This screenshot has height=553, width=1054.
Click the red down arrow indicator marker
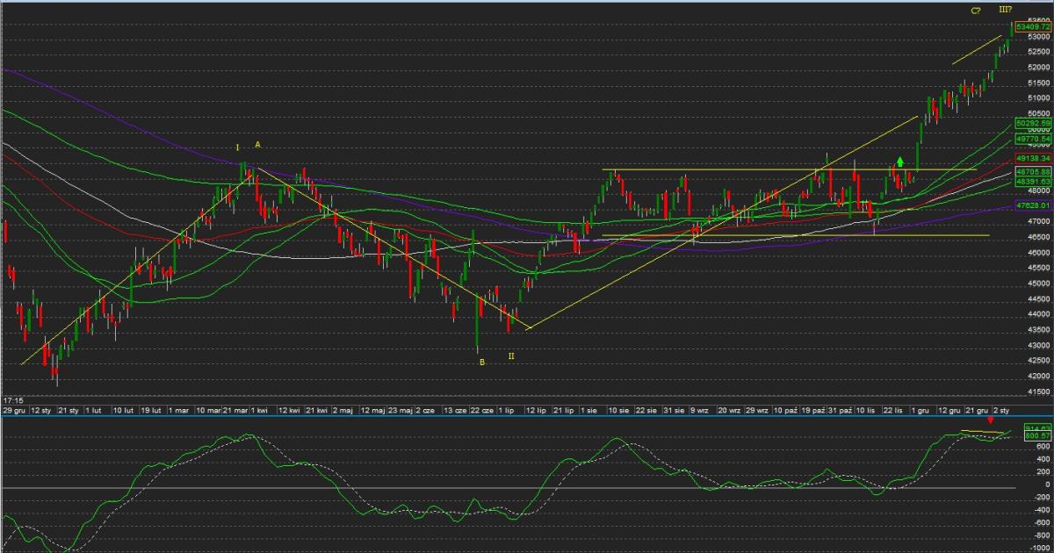(x=992, y=420)
